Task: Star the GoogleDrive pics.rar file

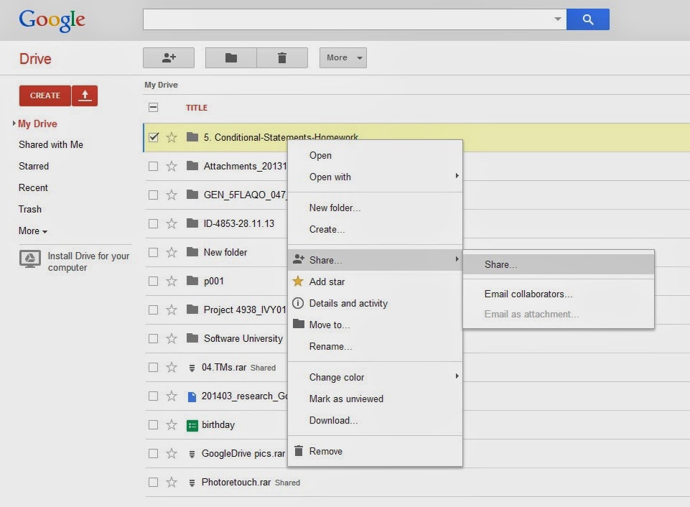Action: click(172, 453)
